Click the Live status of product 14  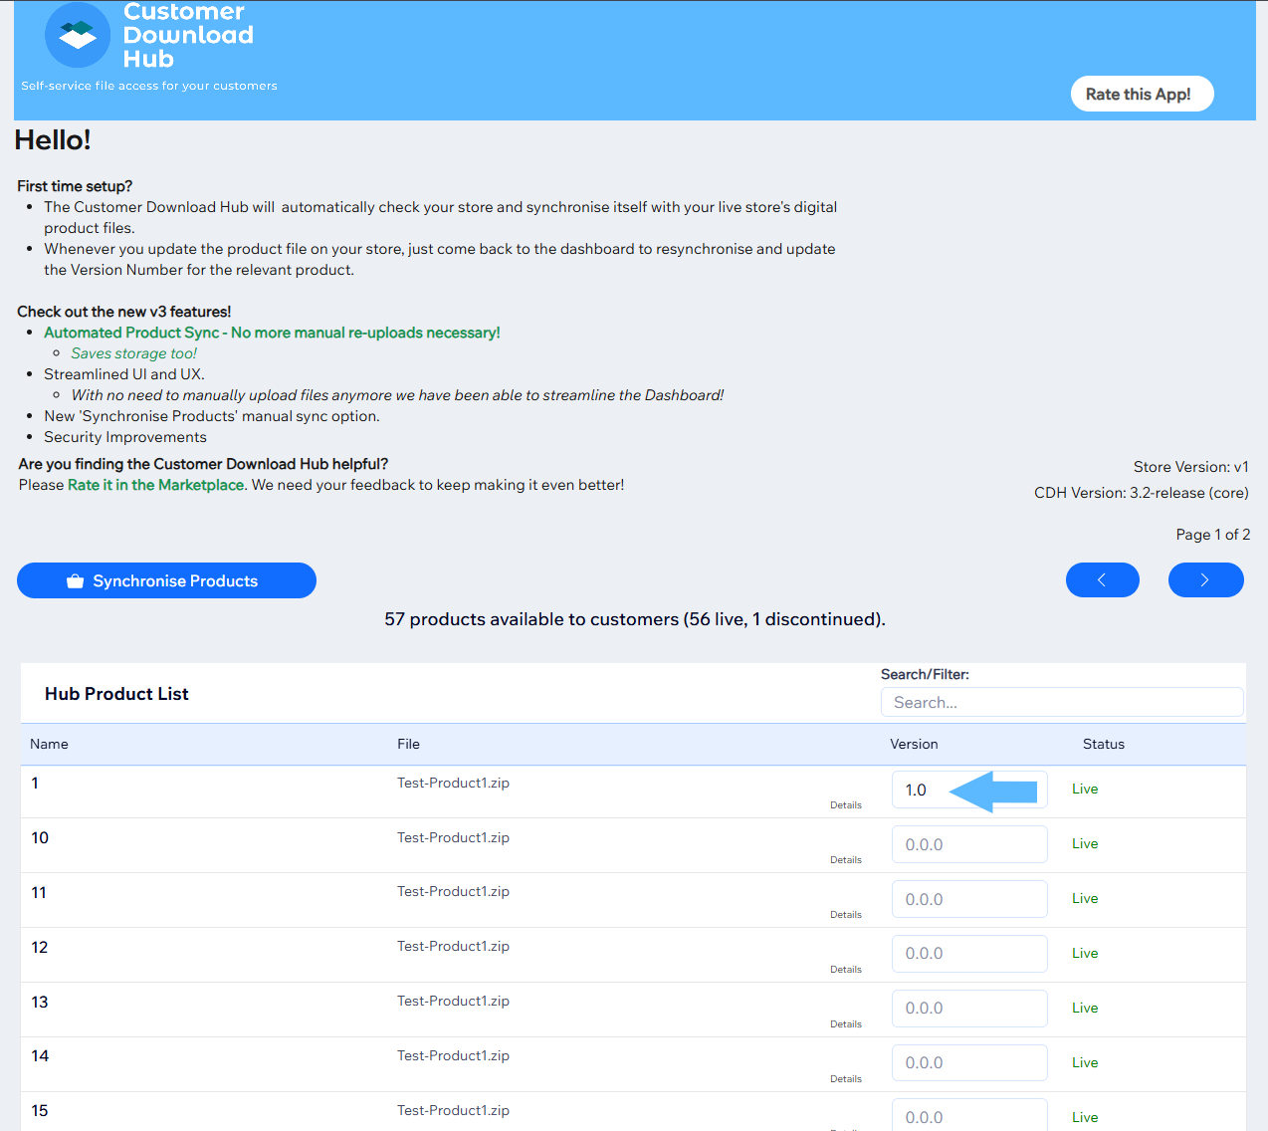1085,1062
